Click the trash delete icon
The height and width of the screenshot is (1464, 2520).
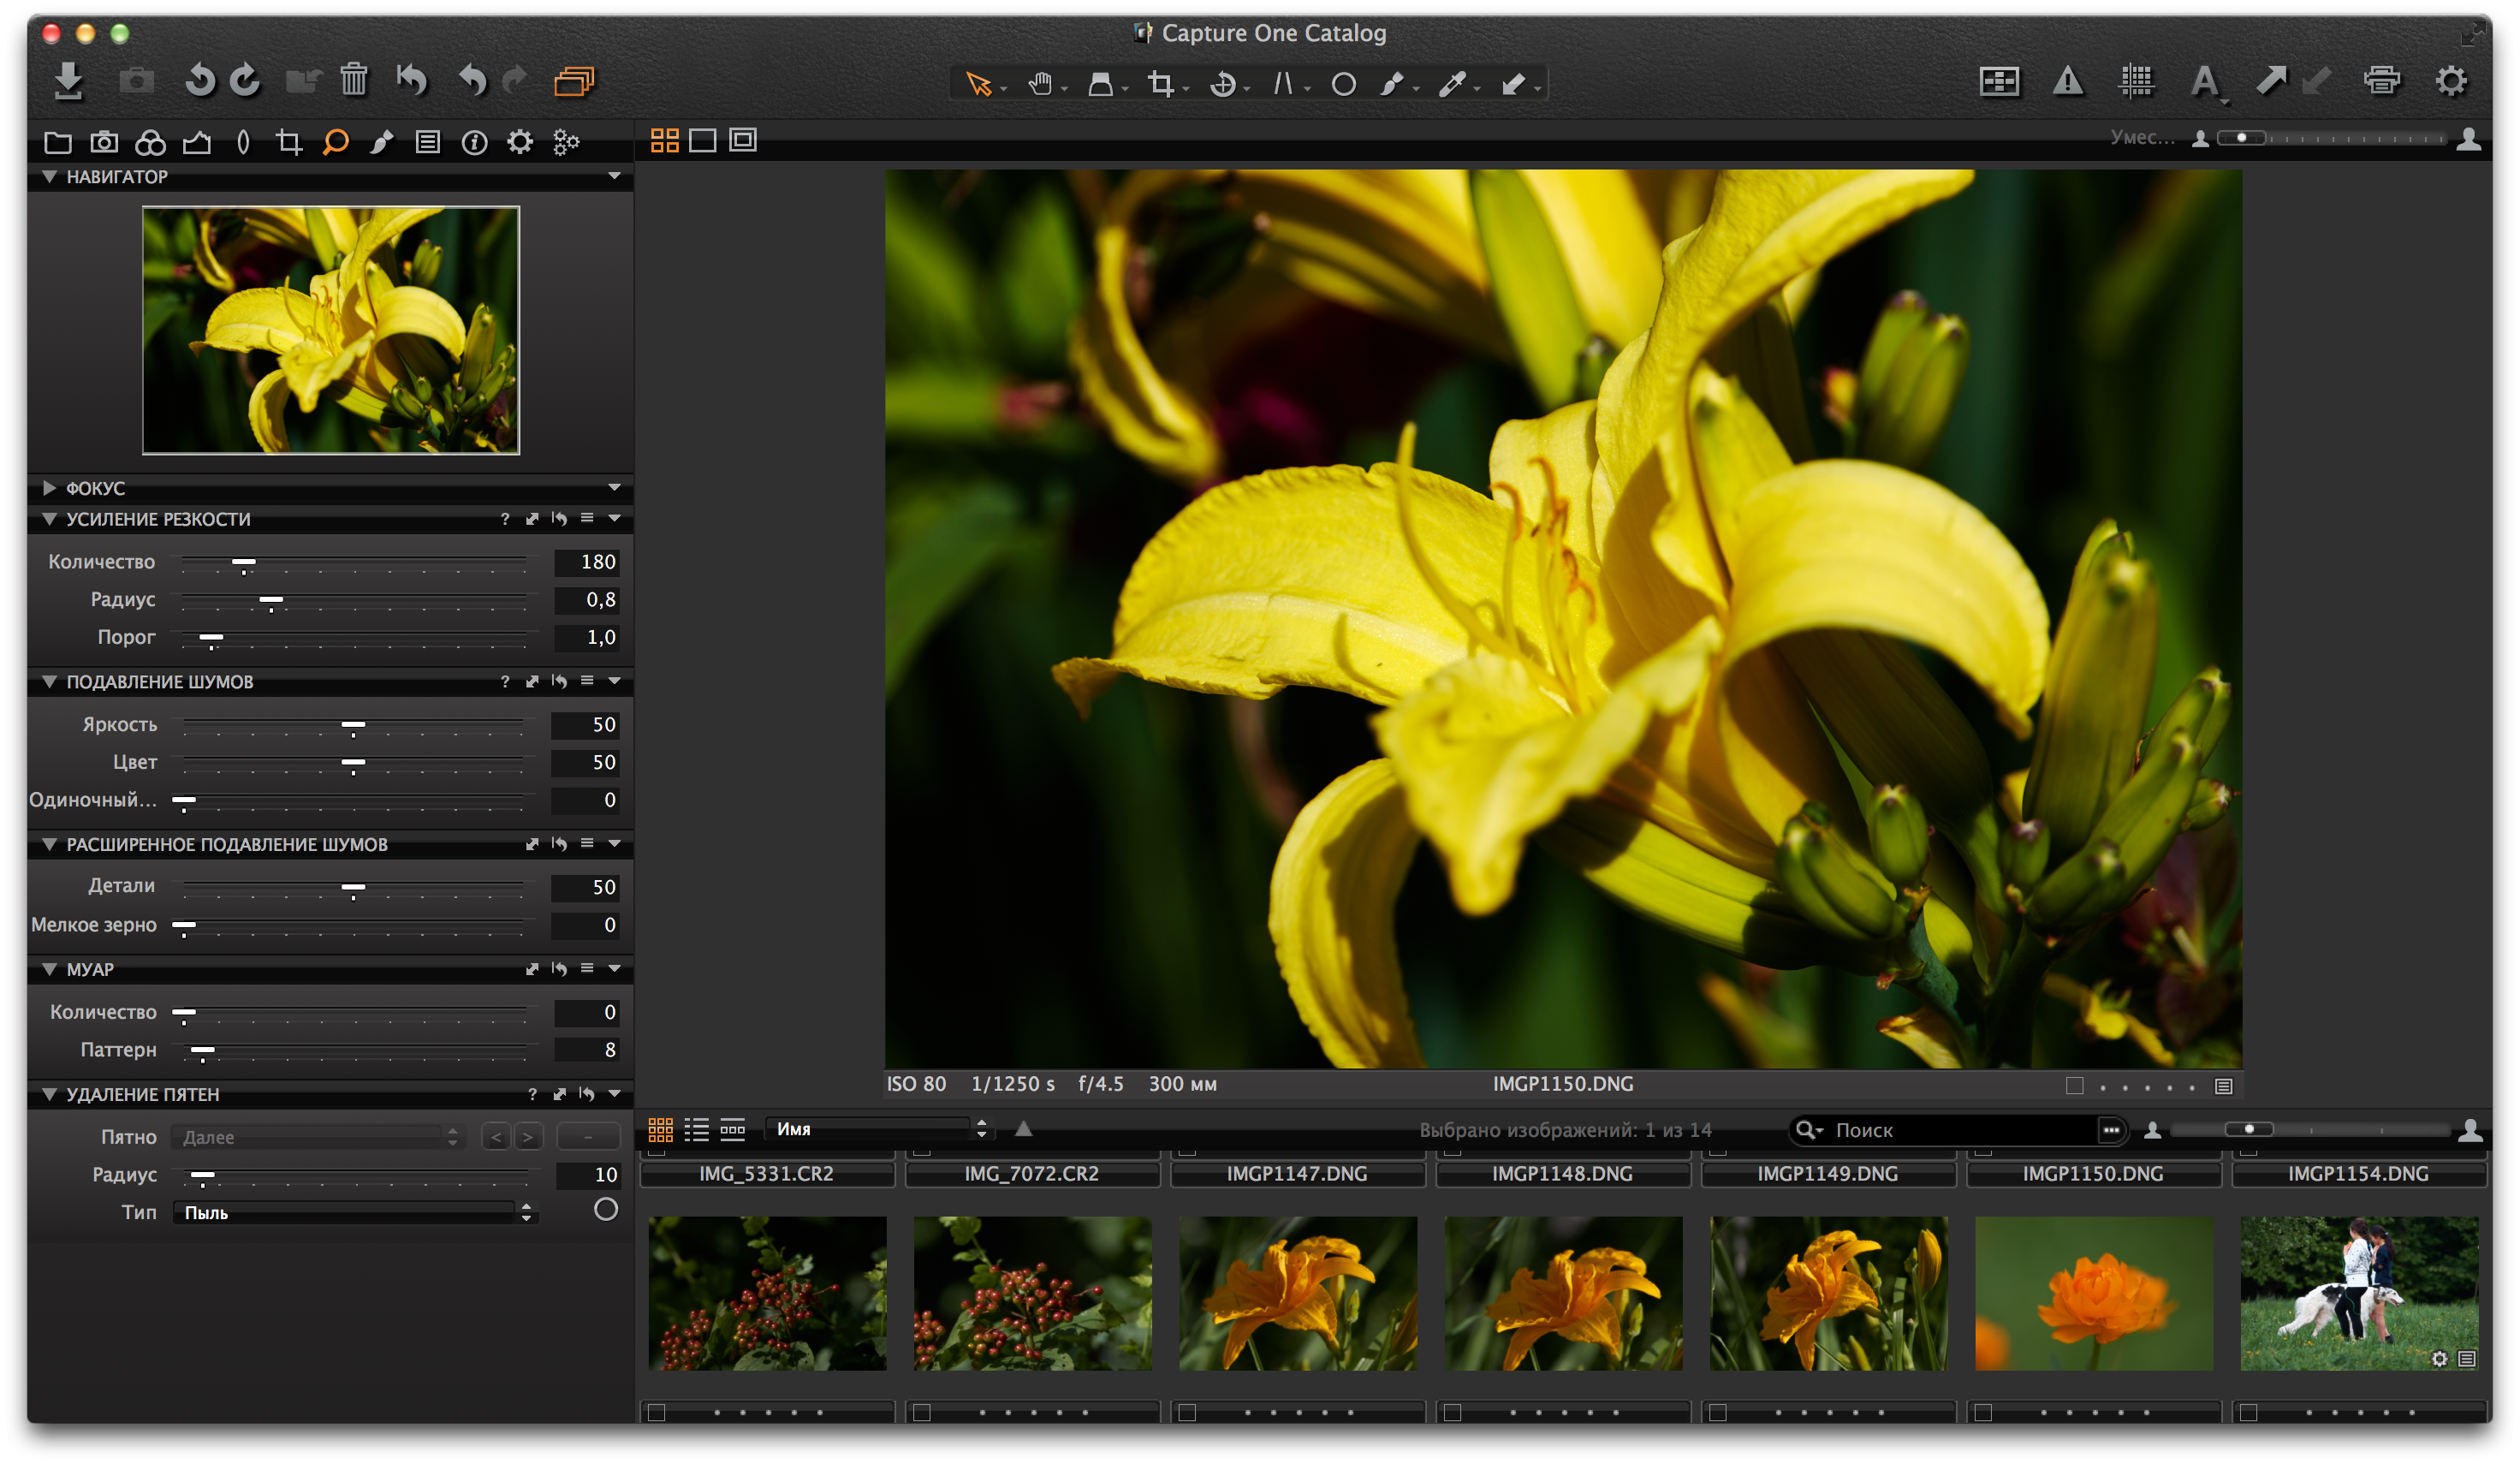[x=353, y=80]
